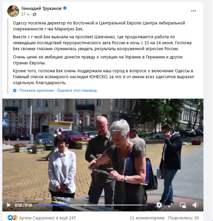The height and width of the screenshot is (221, 213).
Task: Mute the video with the speaker icon
Action: 195,205
